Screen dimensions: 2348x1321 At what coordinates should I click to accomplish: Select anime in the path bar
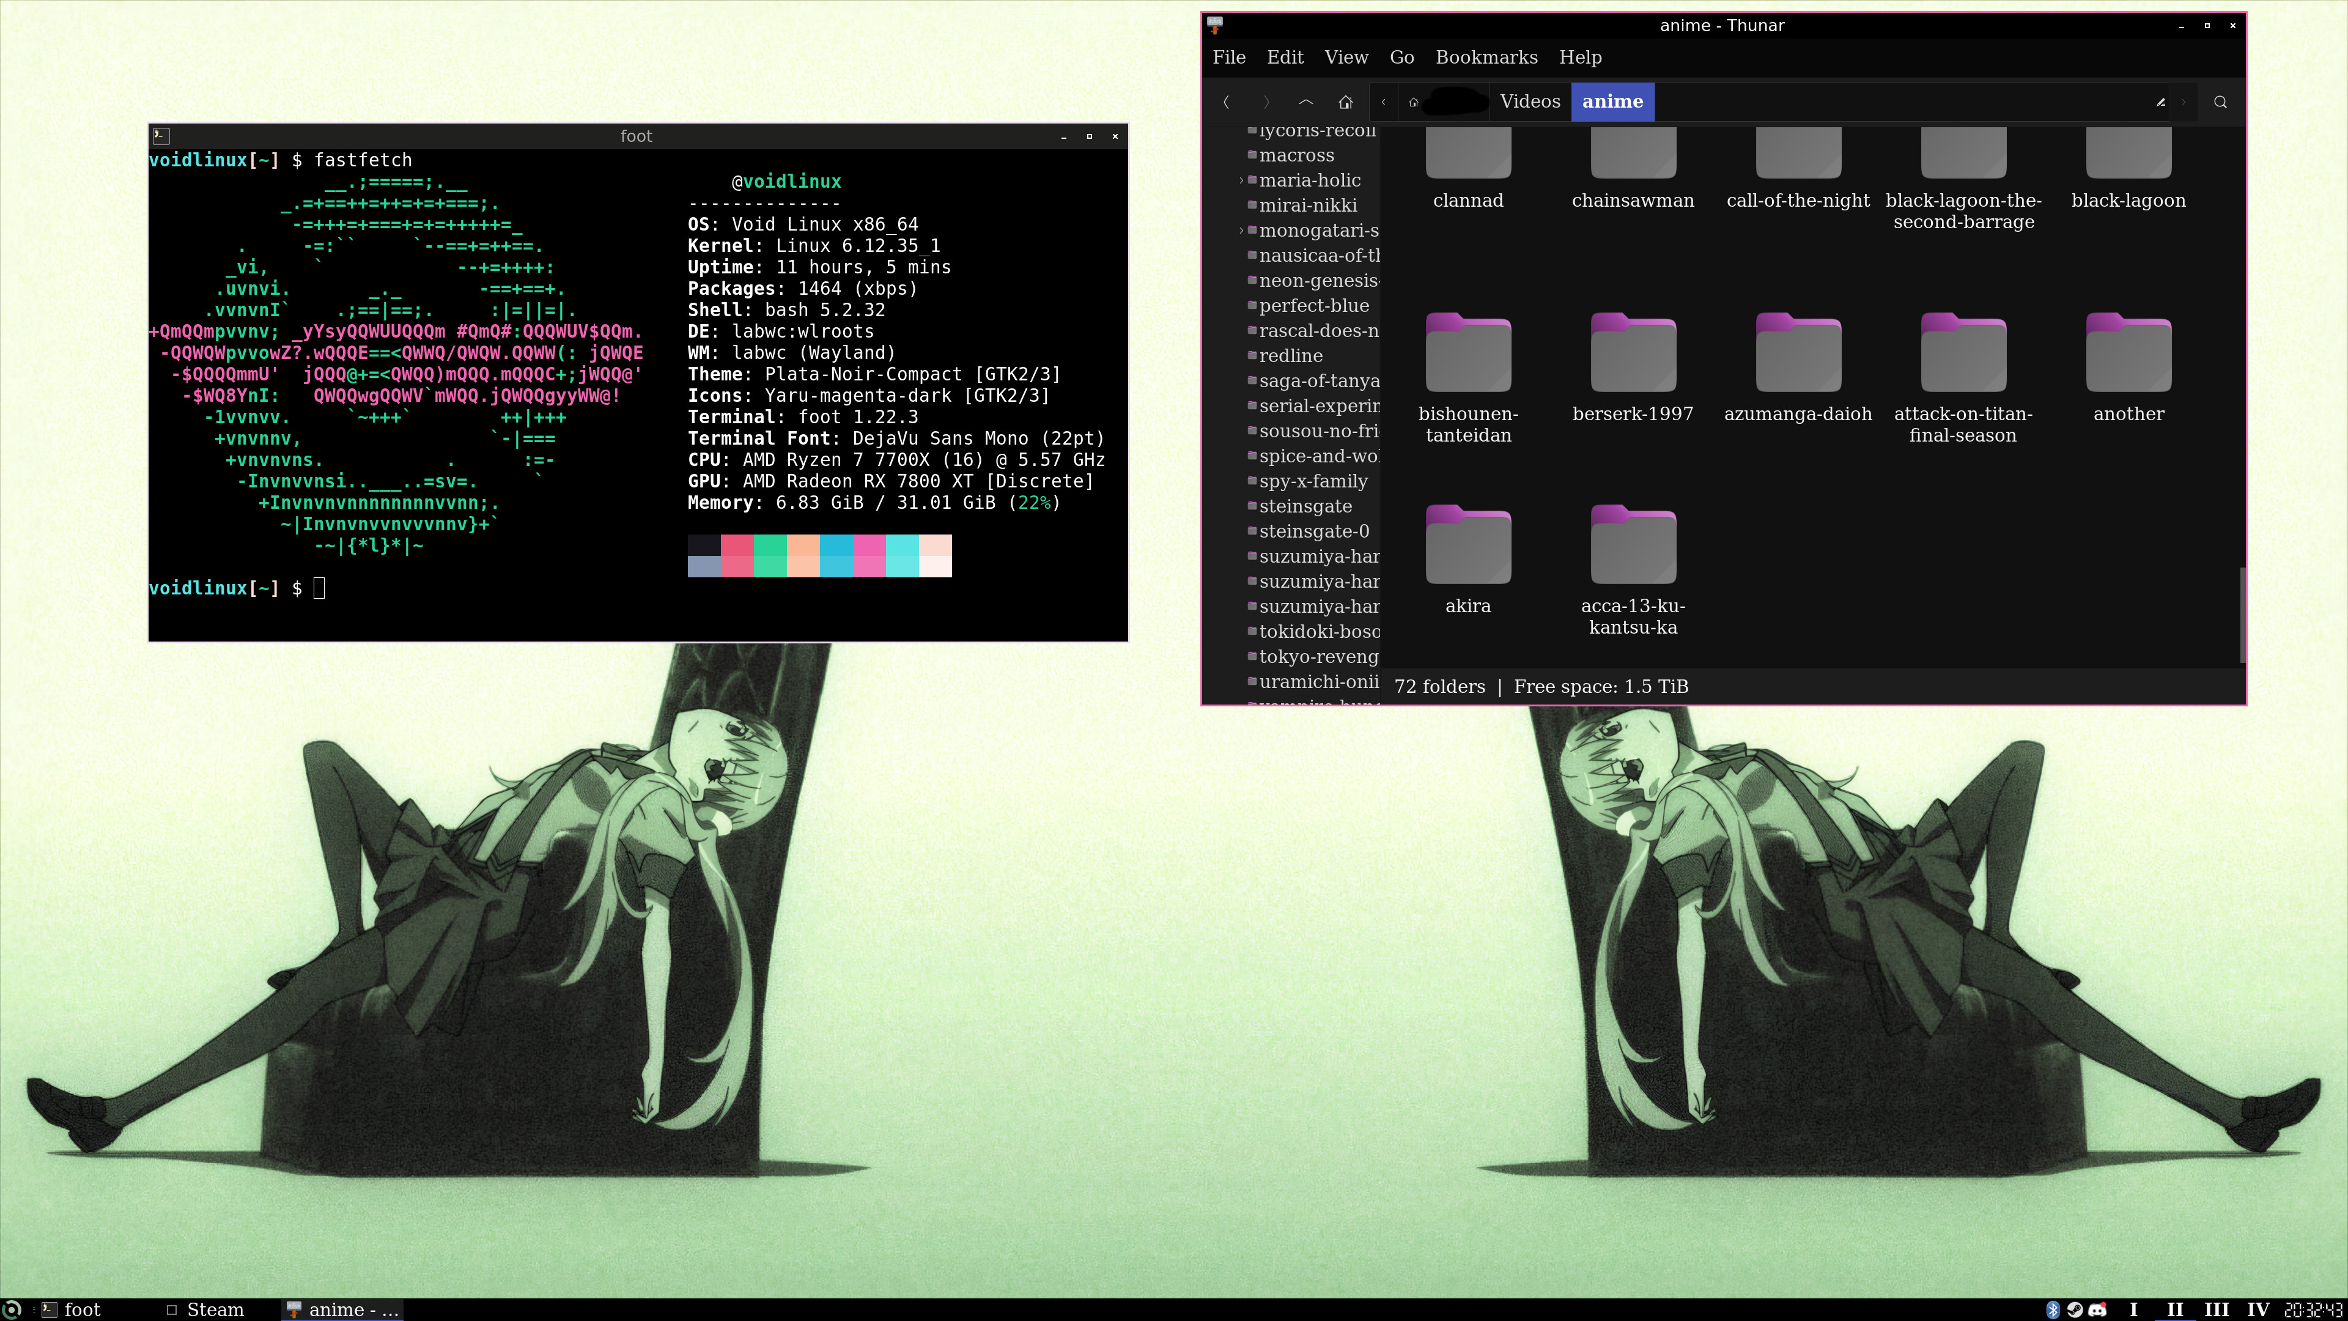click(1612, 101)
